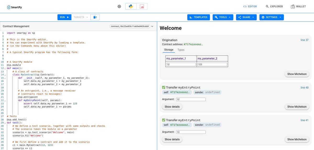
Task: Click the clear outputs trash icon
Action: click(x=95, y=17)
